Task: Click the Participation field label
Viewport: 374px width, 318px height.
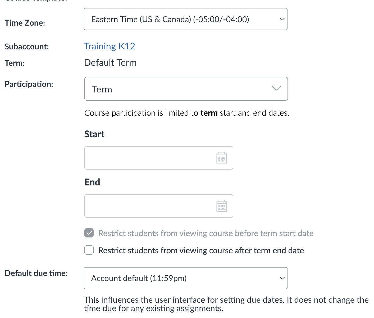Action: coord(29,84)
